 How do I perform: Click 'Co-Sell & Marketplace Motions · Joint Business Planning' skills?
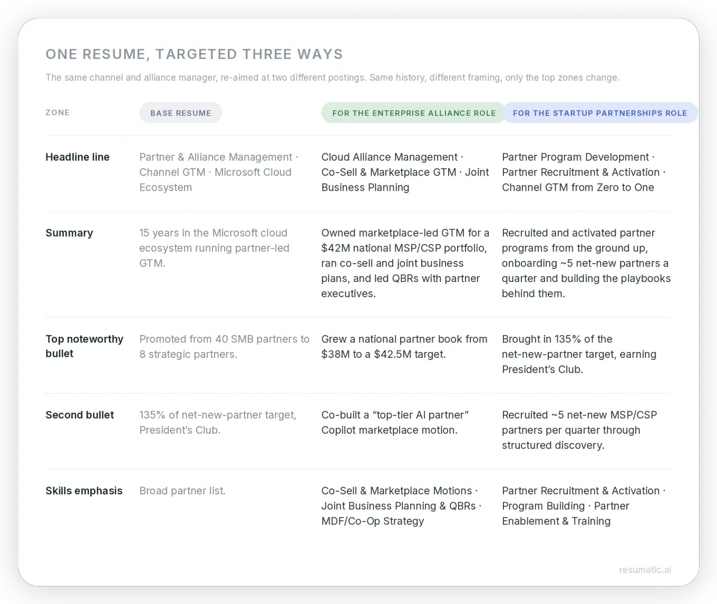[401, 506]
